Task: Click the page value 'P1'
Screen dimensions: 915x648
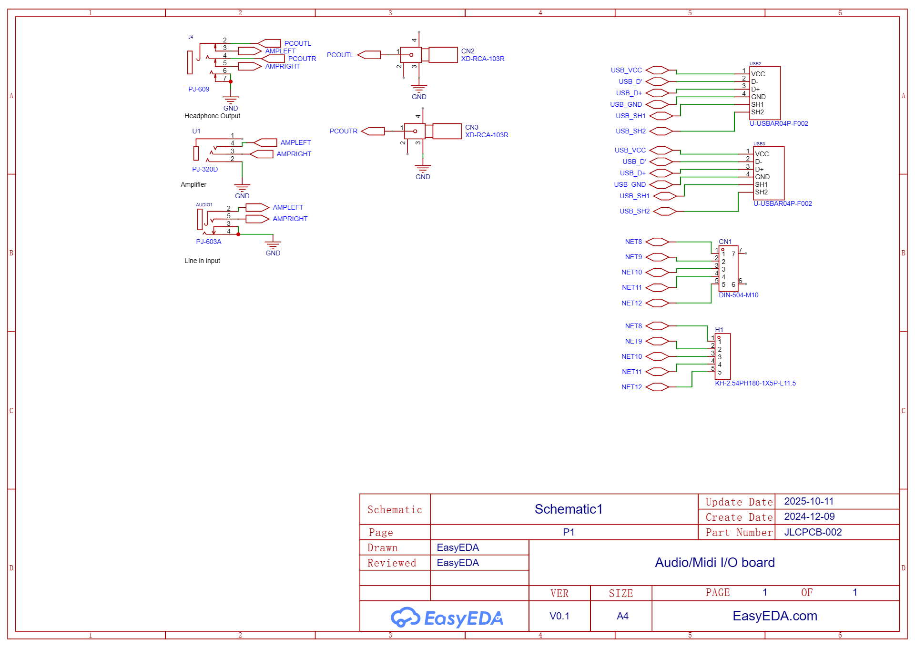Action: pyautogui.click(x=569, y=532)
